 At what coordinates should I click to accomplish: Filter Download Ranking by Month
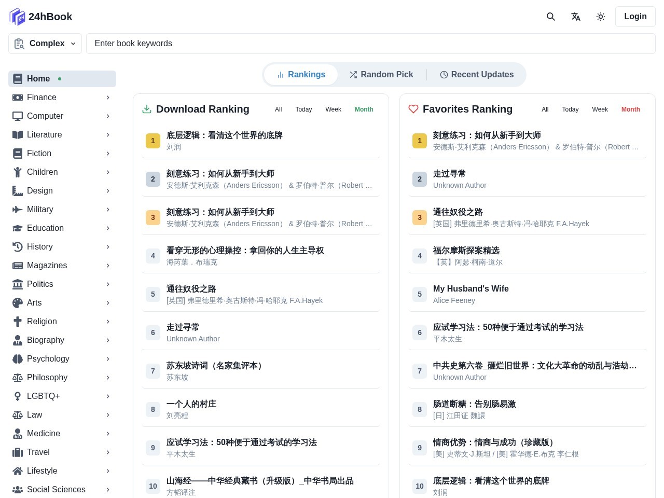click(x=364, y=109)
